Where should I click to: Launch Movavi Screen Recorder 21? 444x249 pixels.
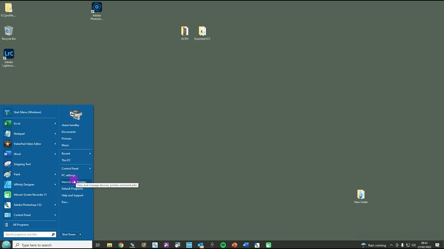click(x=29, y=195)
